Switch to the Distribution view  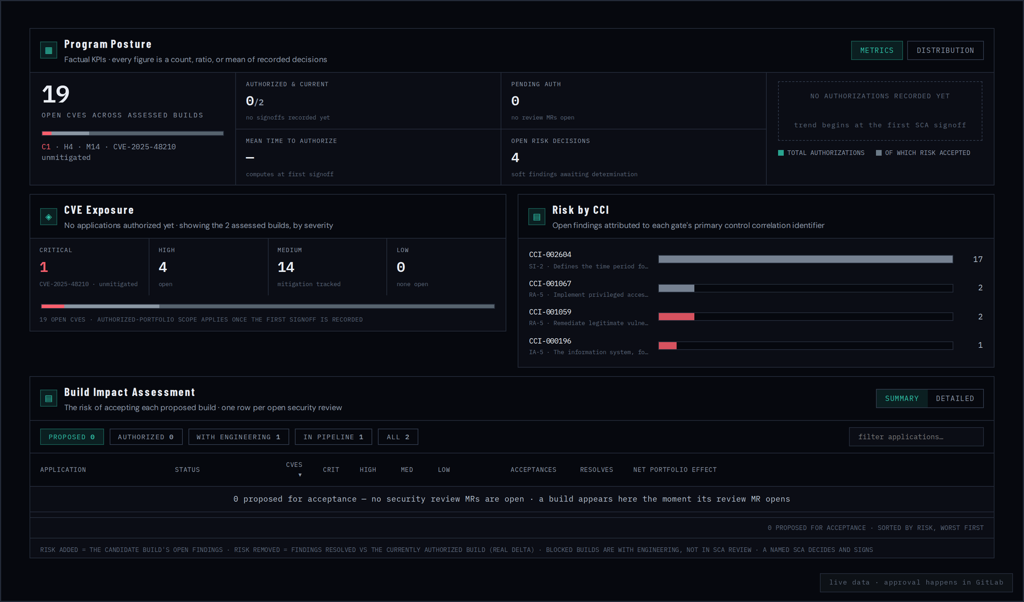(x=945, y=50)
